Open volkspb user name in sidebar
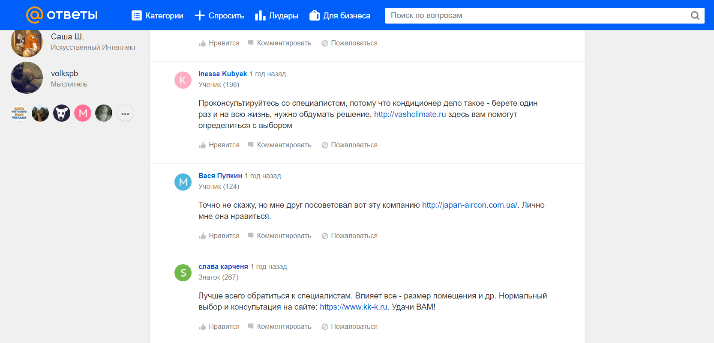Screen dimensions: 714x343 tap(64, 73)
